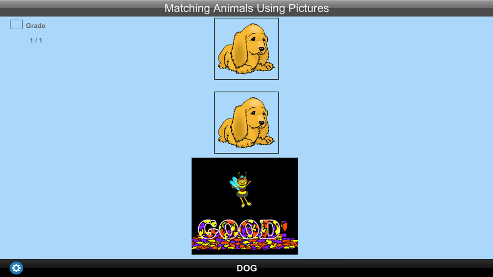Viewport: 493px width, 277px height.
Task: Click the bee's blue wings
Action: pos(234,183)
